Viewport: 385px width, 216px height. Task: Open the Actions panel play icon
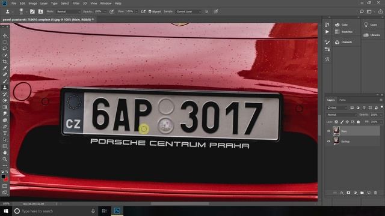[327, 32]
